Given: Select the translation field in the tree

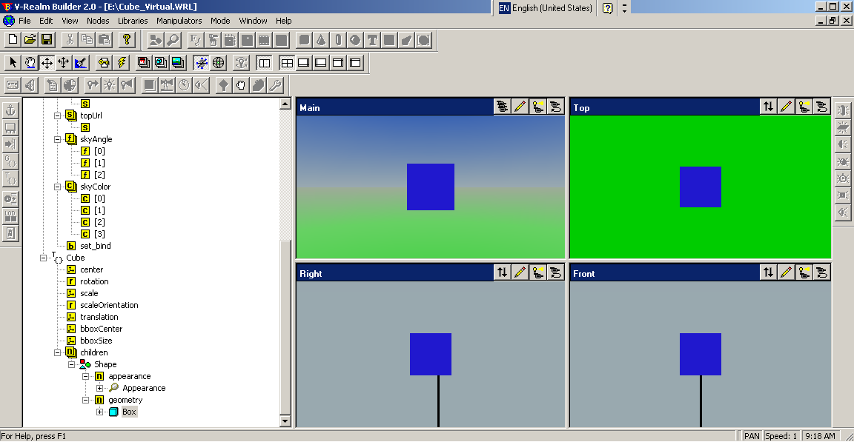Looking at the screenshot, I should pyautogui.click(x=99, y=317).
